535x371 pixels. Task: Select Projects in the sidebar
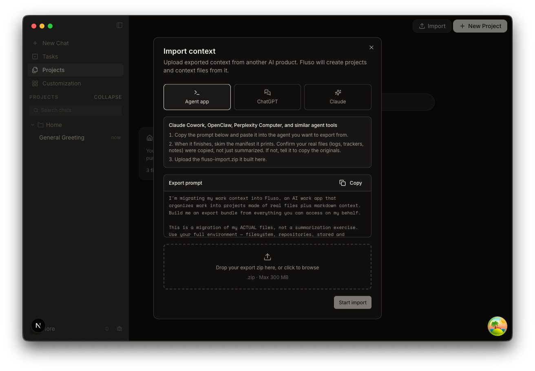tap(75, 70)
